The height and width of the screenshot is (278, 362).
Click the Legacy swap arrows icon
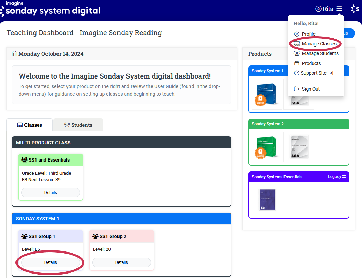343,177
